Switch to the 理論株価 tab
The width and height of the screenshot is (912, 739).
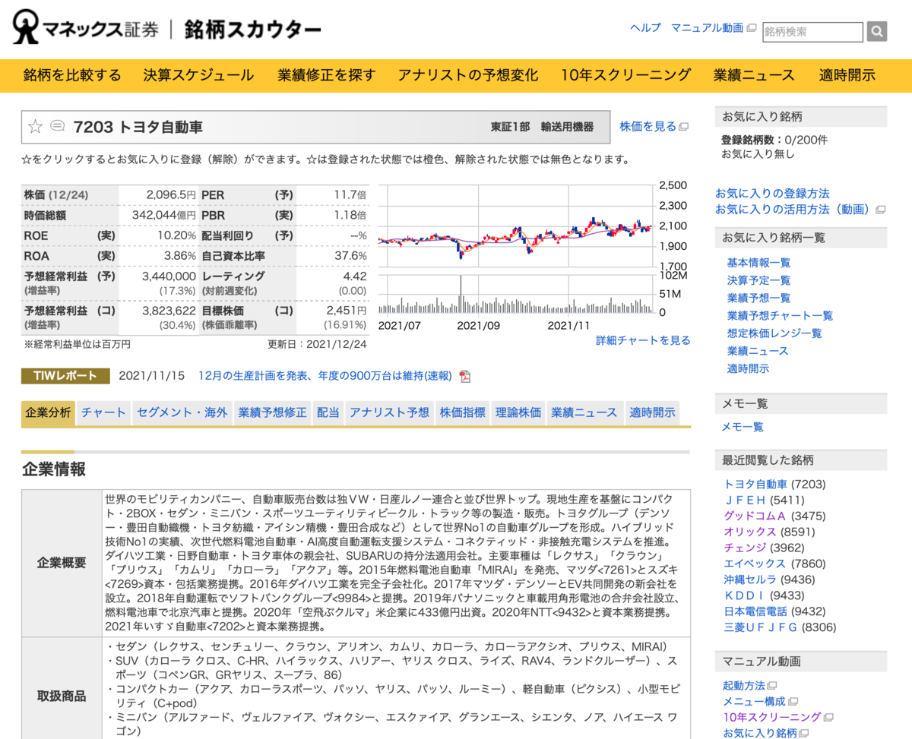[x=518, y=412]
